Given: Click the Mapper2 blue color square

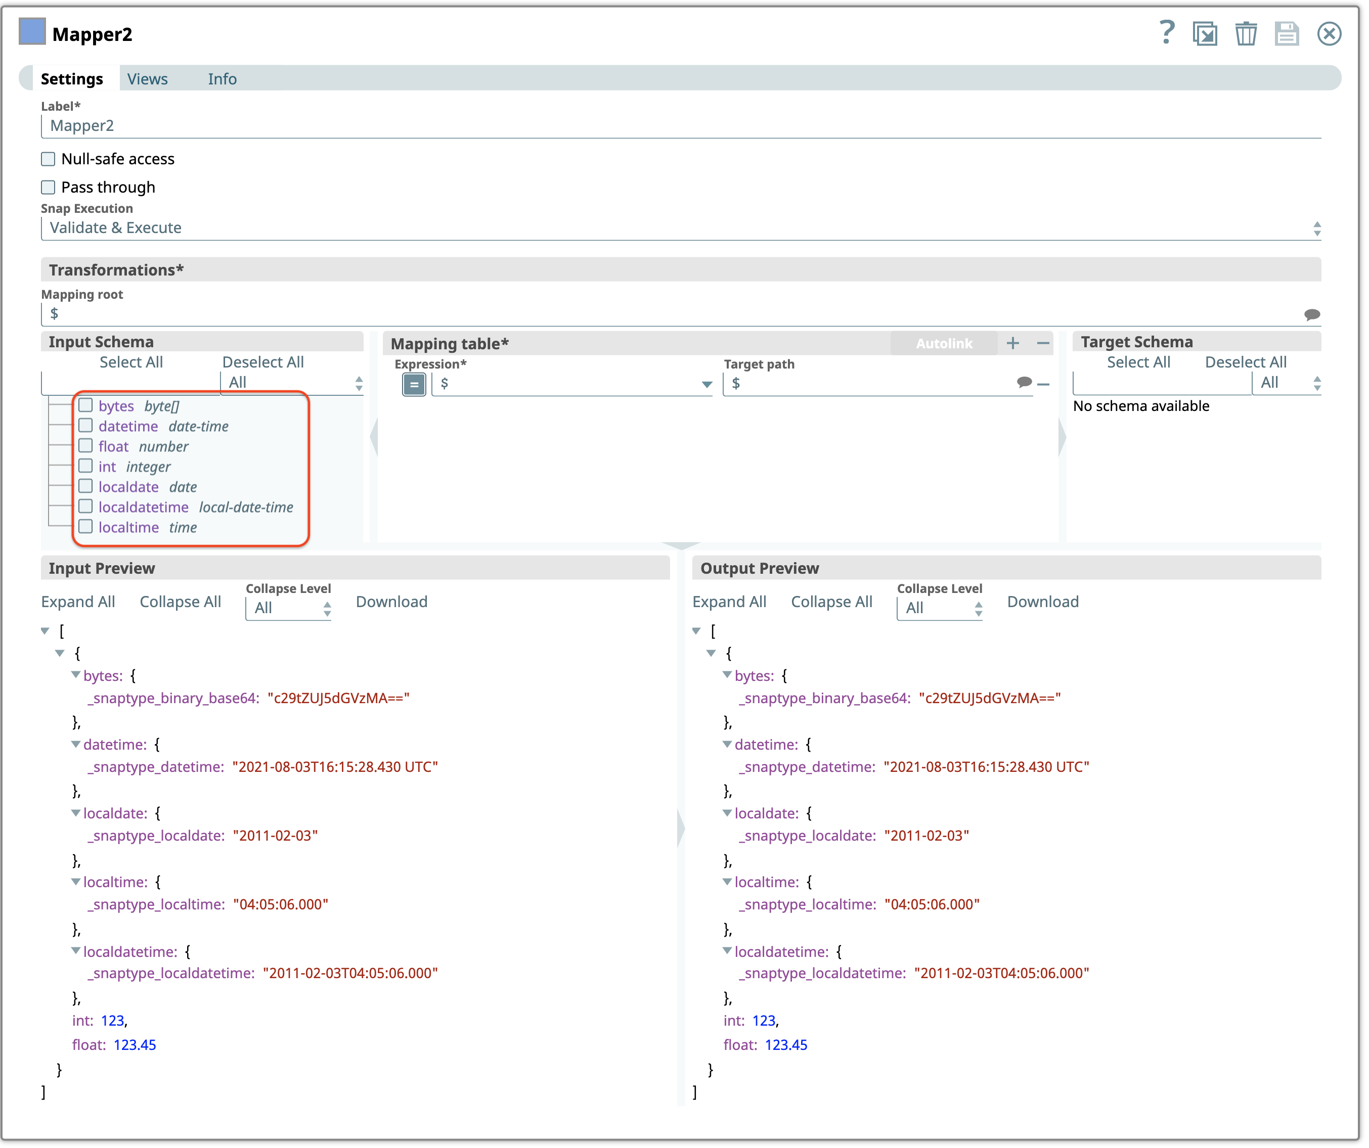Looking at the screenshot, I should point(32,31).
